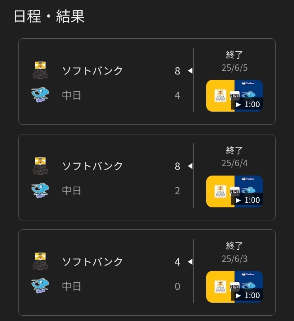Click Chunichi Dragons logo in 25/6/3 game

click(x=40, y=286)
